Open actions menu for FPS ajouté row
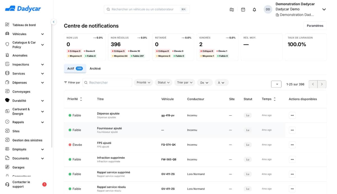Viewport: 337px width, 194px height. coord(292,145)
